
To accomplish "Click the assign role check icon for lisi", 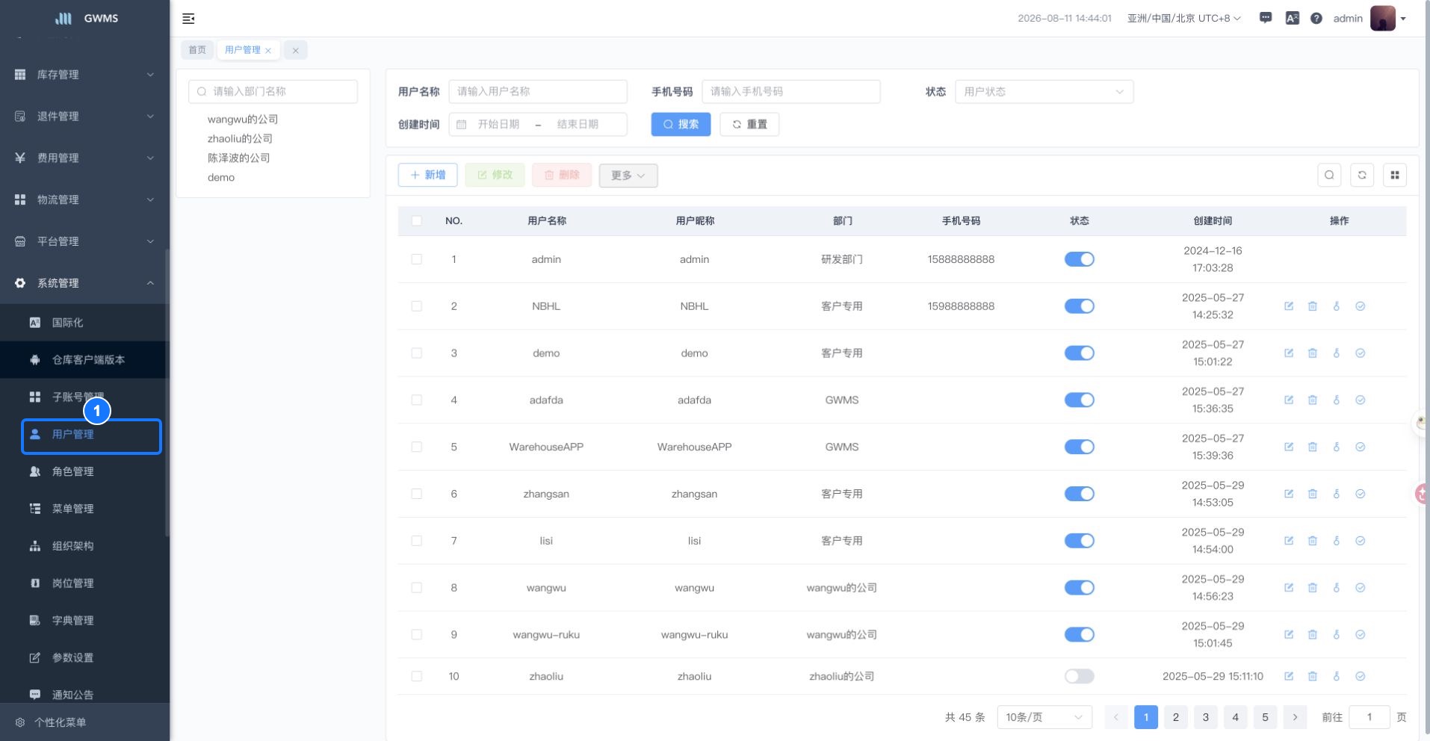I will coord(1361,541).
